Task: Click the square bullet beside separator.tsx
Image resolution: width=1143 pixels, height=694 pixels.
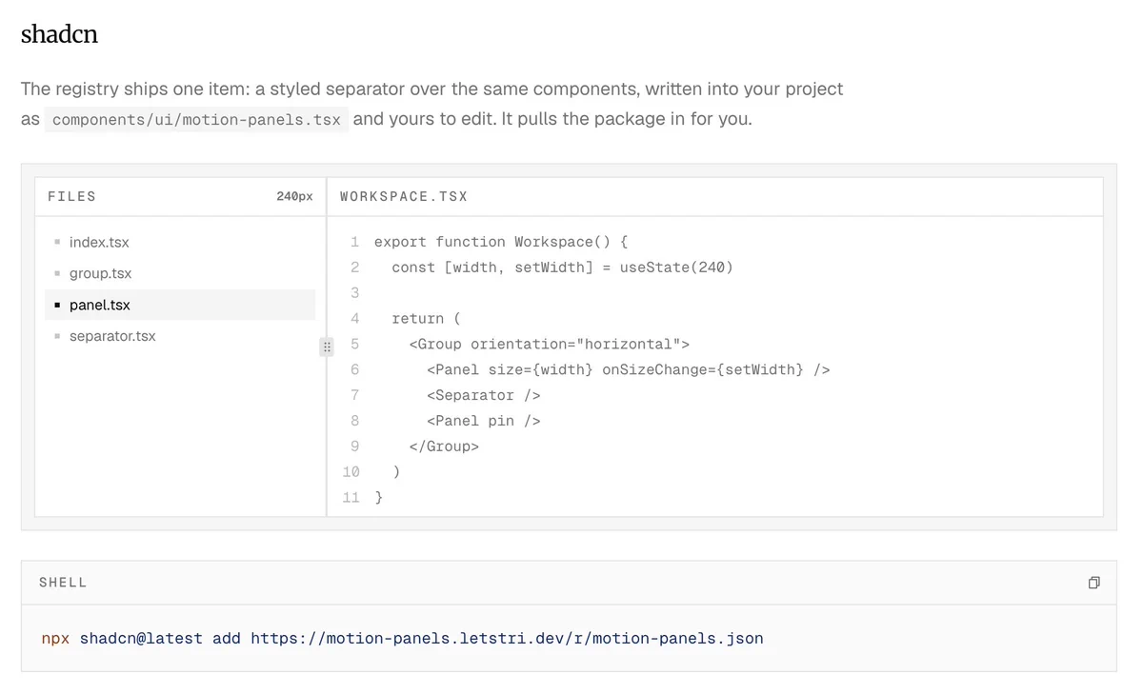Action: coord(57,336)
